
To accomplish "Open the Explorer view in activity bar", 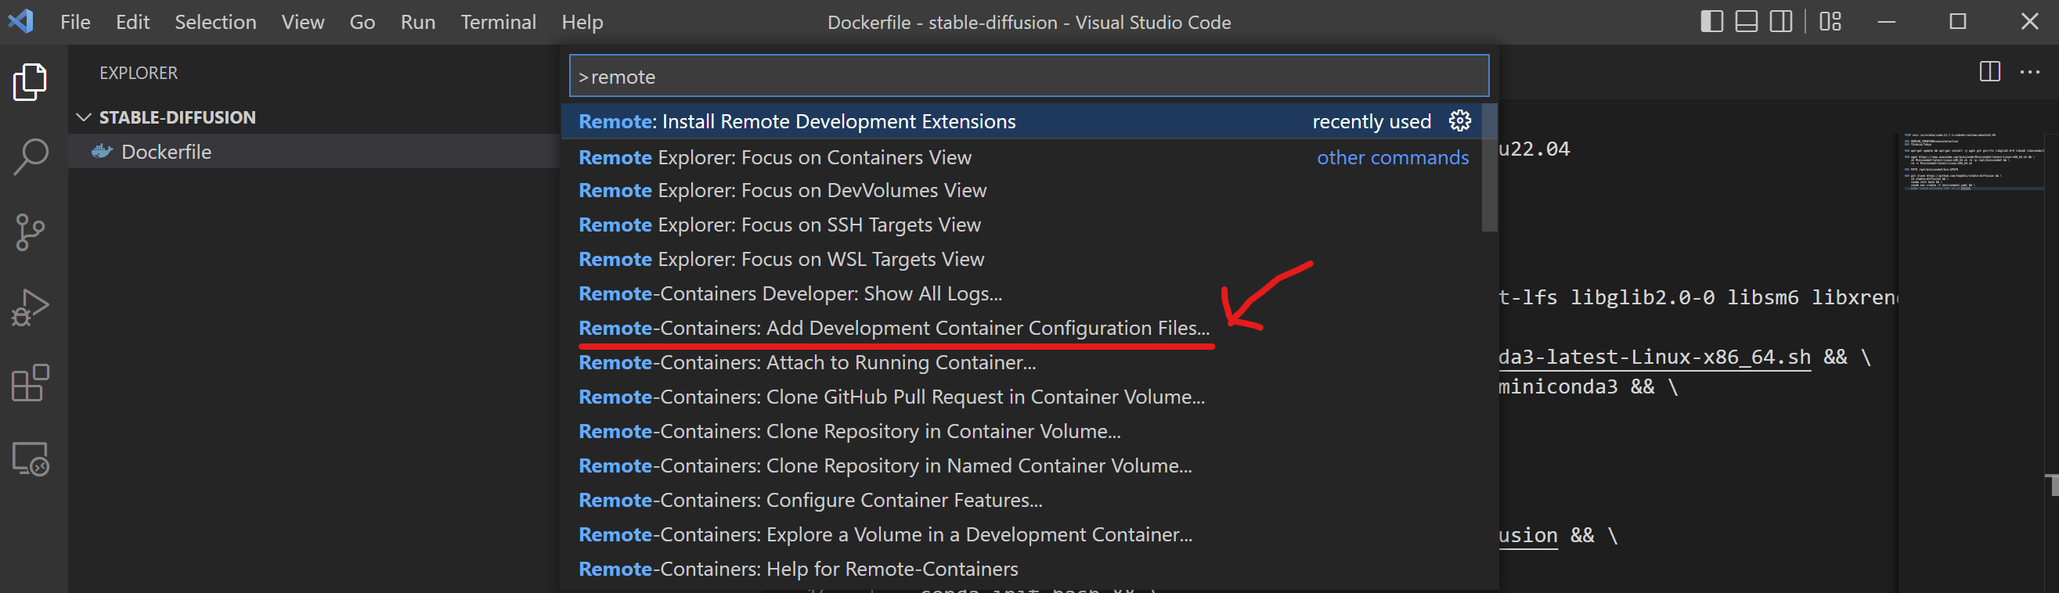I will [31, 81].
